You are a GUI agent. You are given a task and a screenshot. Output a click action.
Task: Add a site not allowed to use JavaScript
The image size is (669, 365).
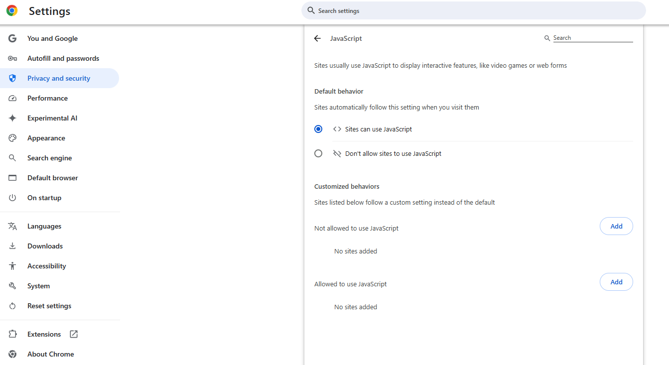(616, 226)
